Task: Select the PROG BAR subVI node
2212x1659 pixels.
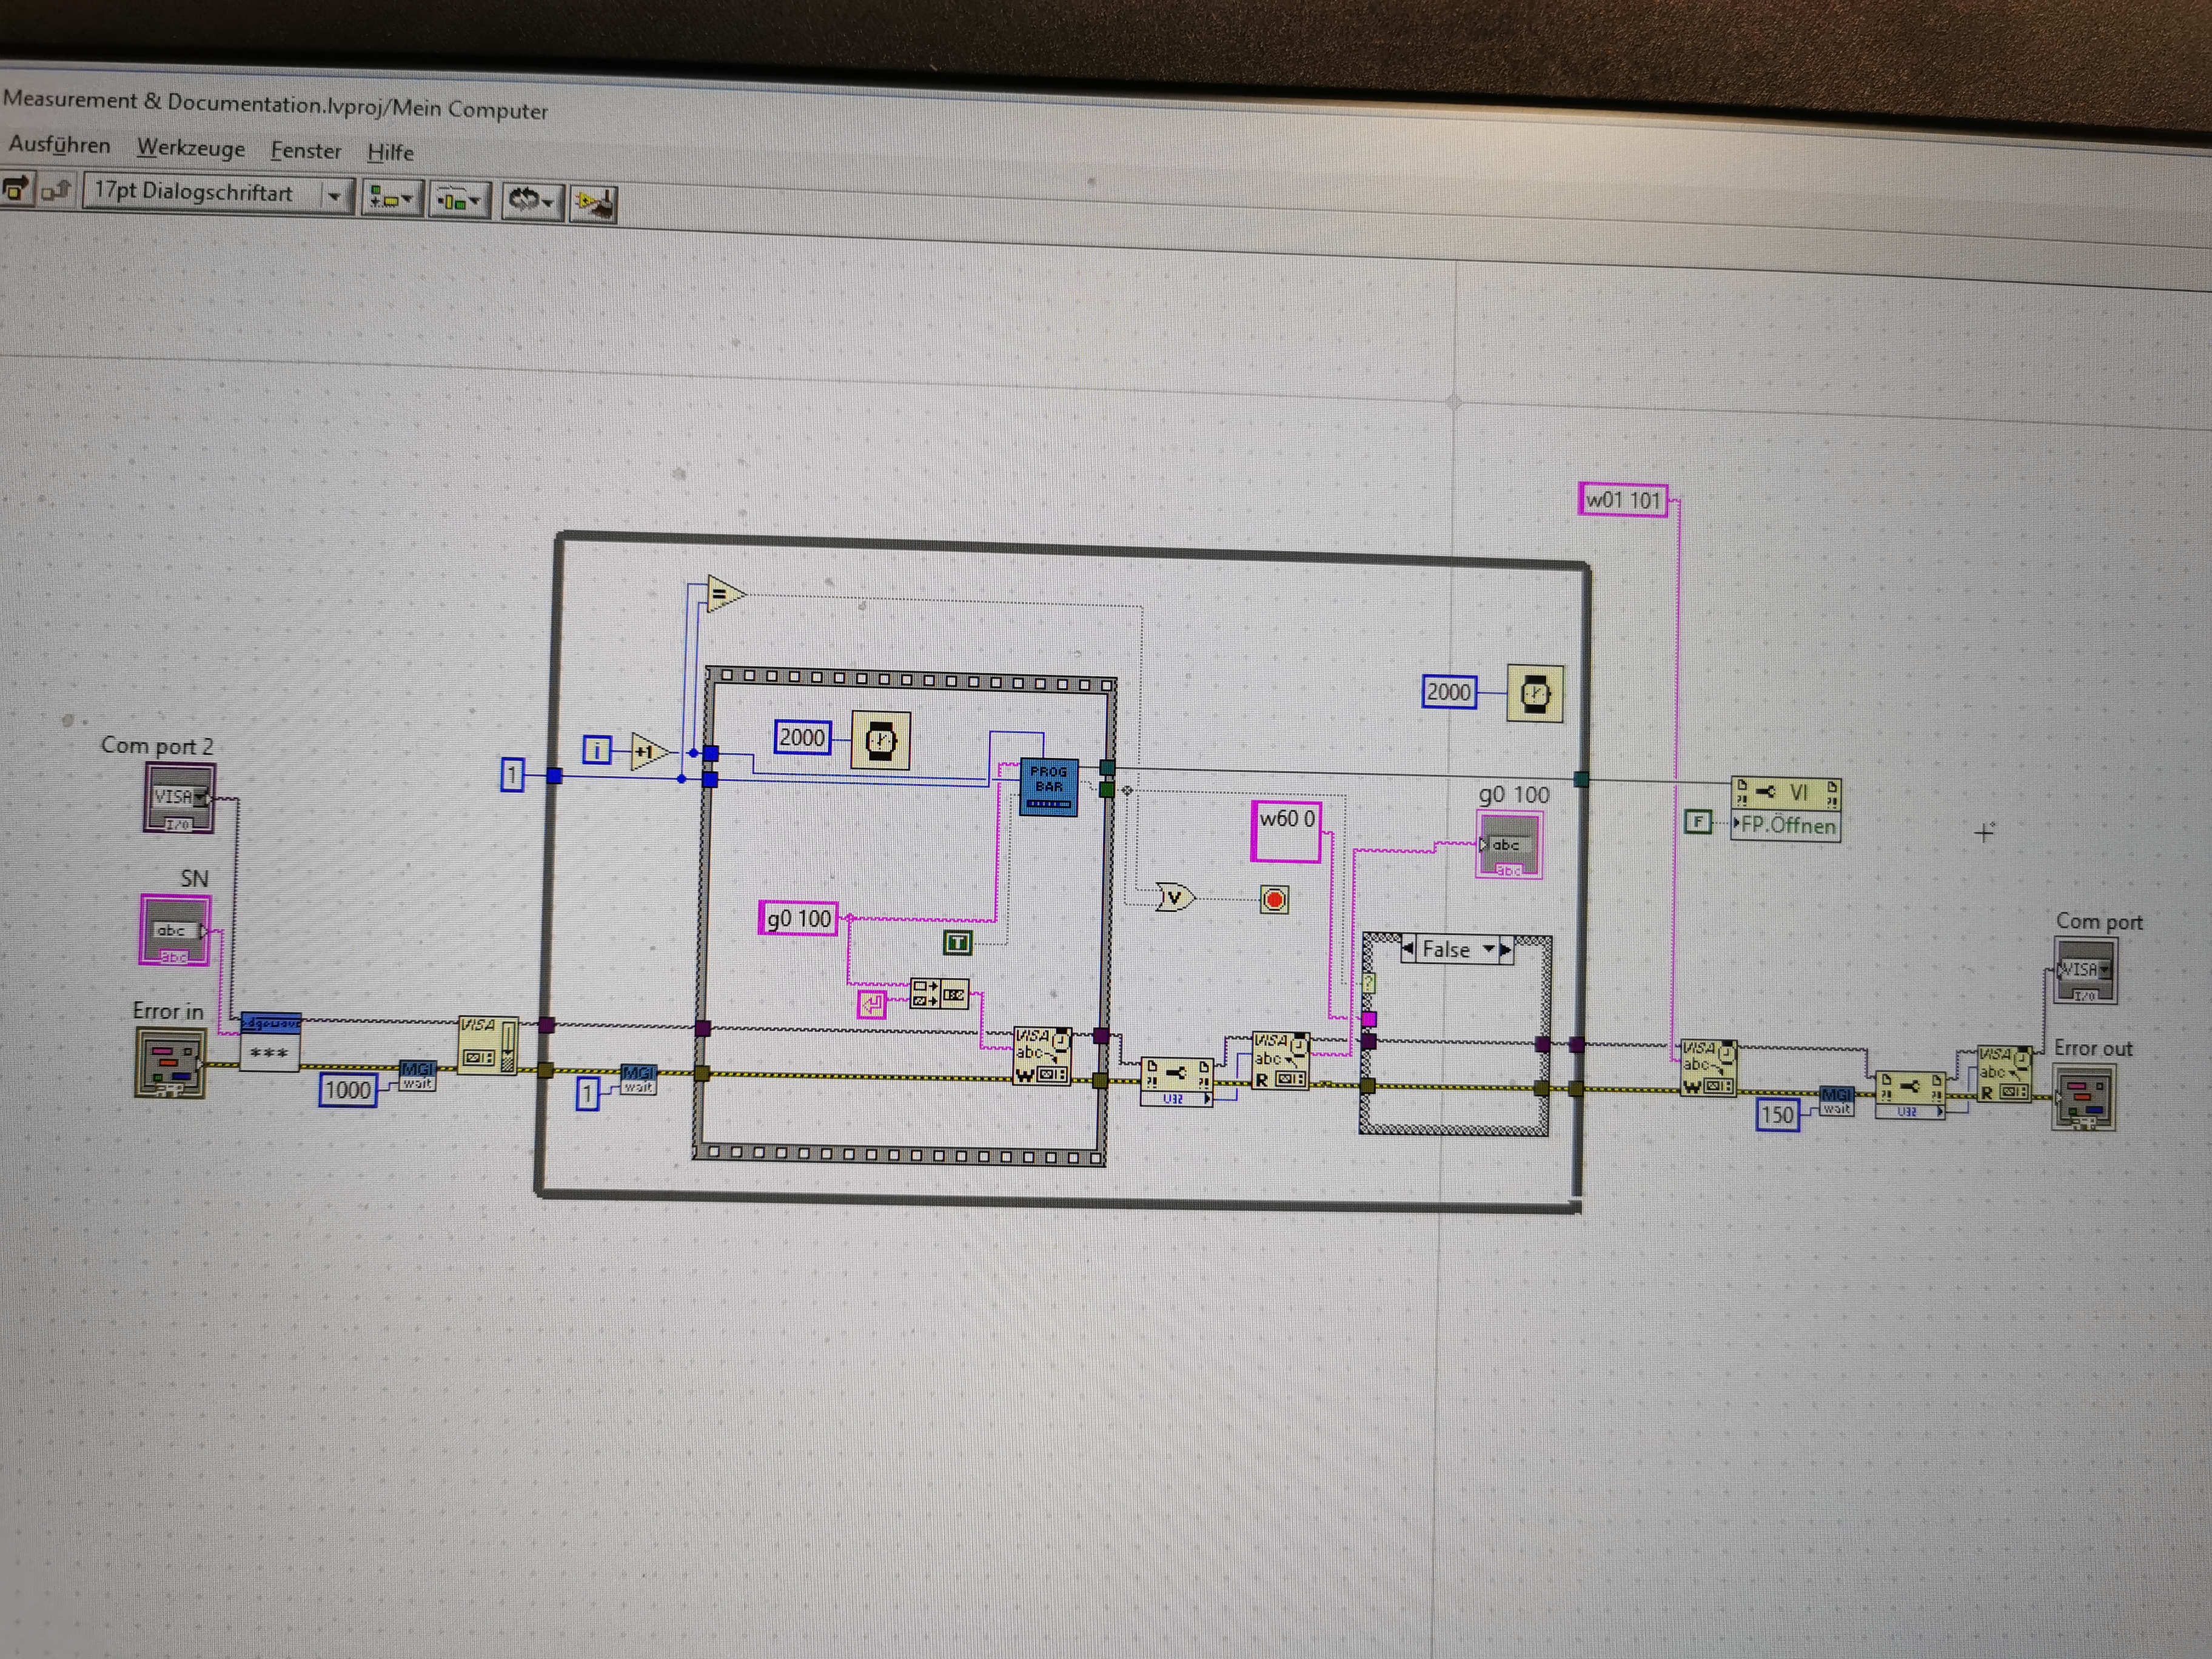Action: tap(1048, 787)
